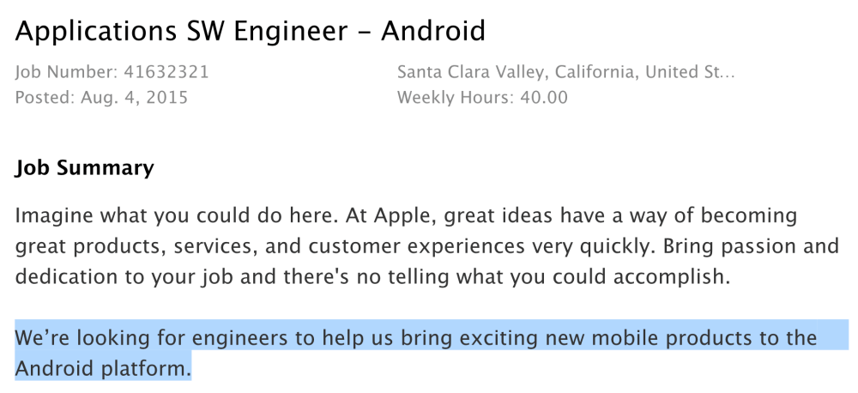Click the highlighted "Android platform." text
Image resolution: width=858 pixels, height=393 pixels.
(103, 369)
